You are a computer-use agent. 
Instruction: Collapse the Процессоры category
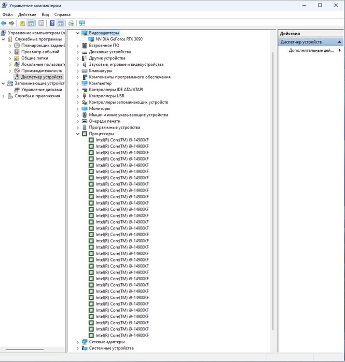(78, 134)
